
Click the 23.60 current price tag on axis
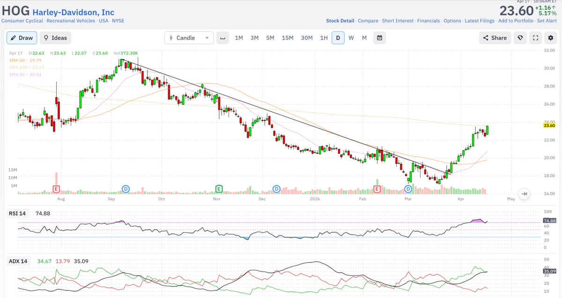(549, 125)
